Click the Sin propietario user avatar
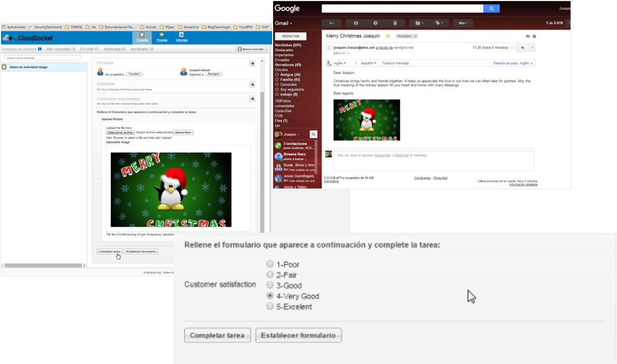The image size is (617, 364). (x=100, y=72)
